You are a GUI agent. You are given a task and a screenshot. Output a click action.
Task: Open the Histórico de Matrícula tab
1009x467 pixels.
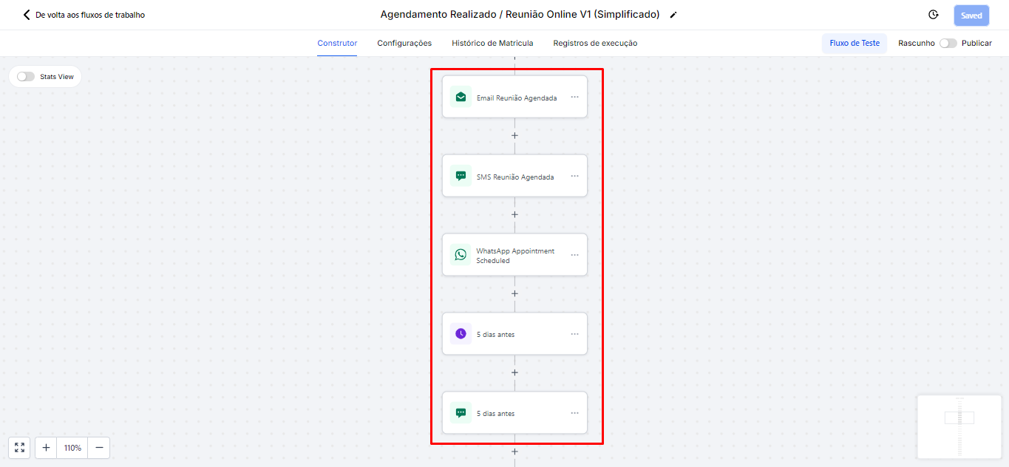click(x=492, y=43)
